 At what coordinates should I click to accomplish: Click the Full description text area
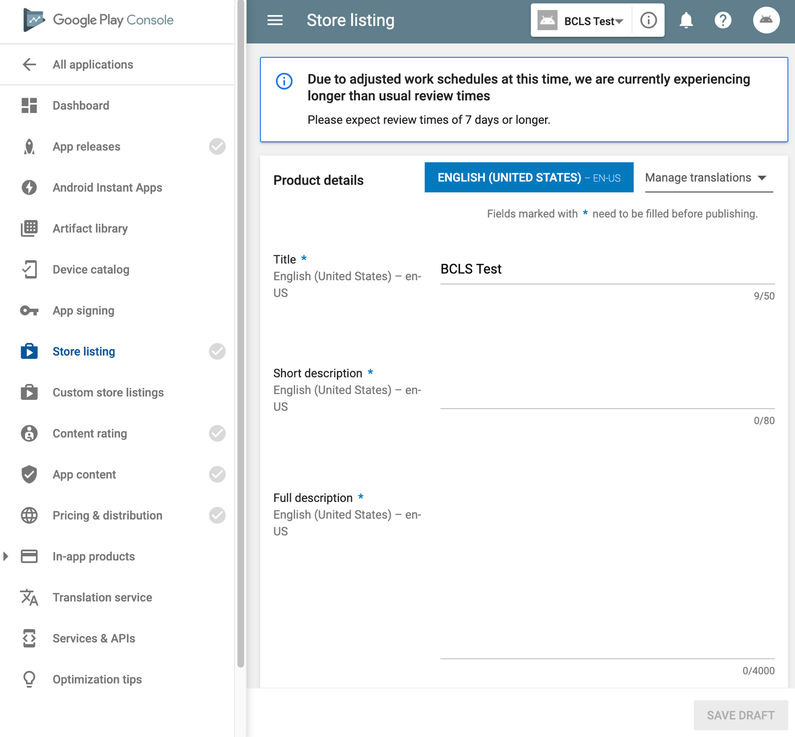[x=607, y=577]
